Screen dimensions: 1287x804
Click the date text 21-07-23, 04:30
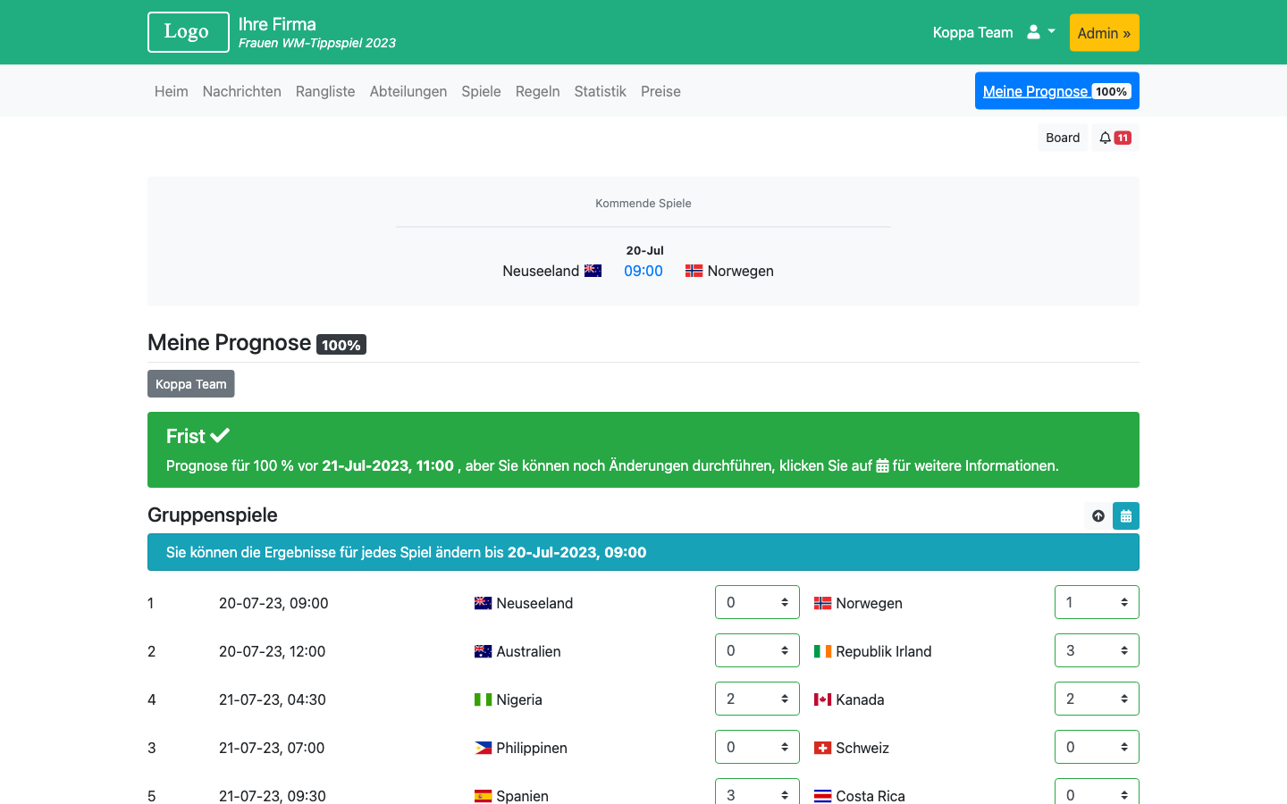(x=273, y=699)
